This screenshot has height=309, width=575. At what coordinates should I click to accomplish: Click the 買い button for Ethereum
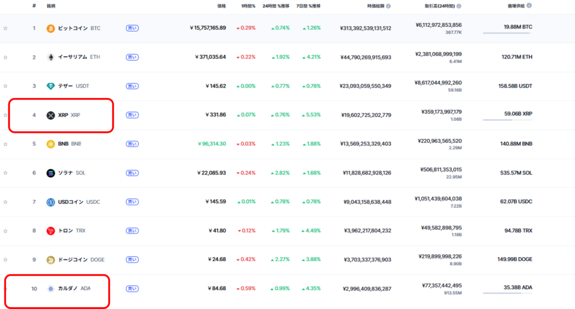pos(133,57)
